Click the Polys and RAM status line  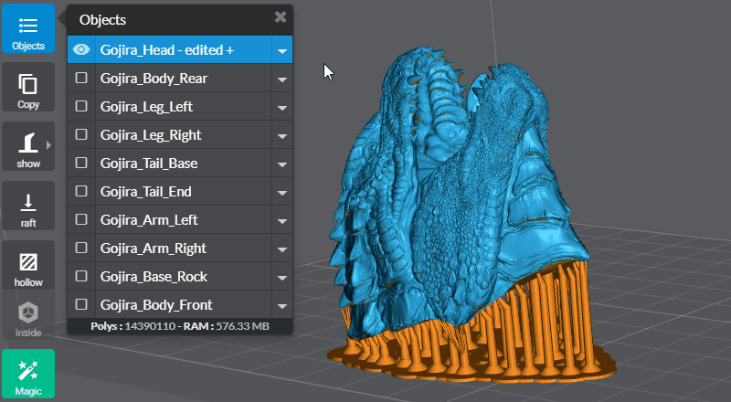[180, 326]
